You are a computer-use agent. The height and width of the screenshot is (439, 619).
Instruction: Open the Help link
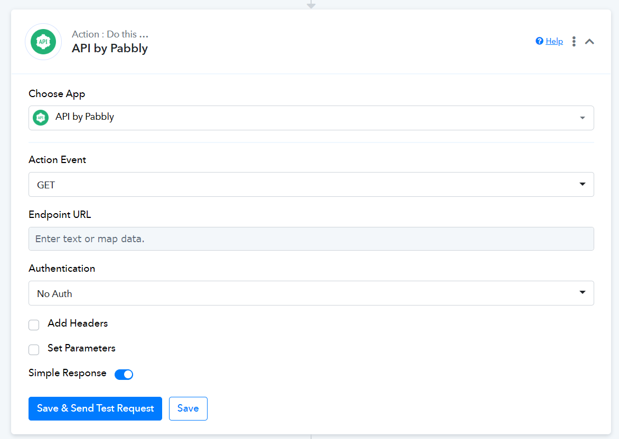(x=554, y=41)
